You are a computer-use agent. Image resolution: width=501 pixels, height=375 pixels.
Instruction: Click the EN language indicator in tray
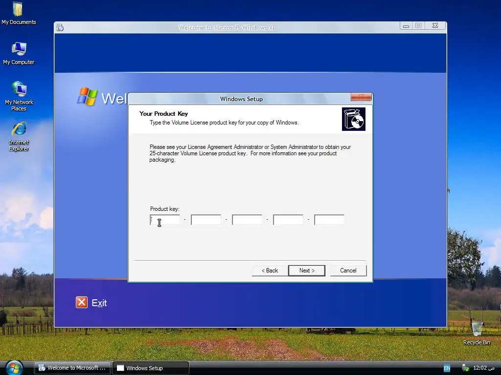447,368
